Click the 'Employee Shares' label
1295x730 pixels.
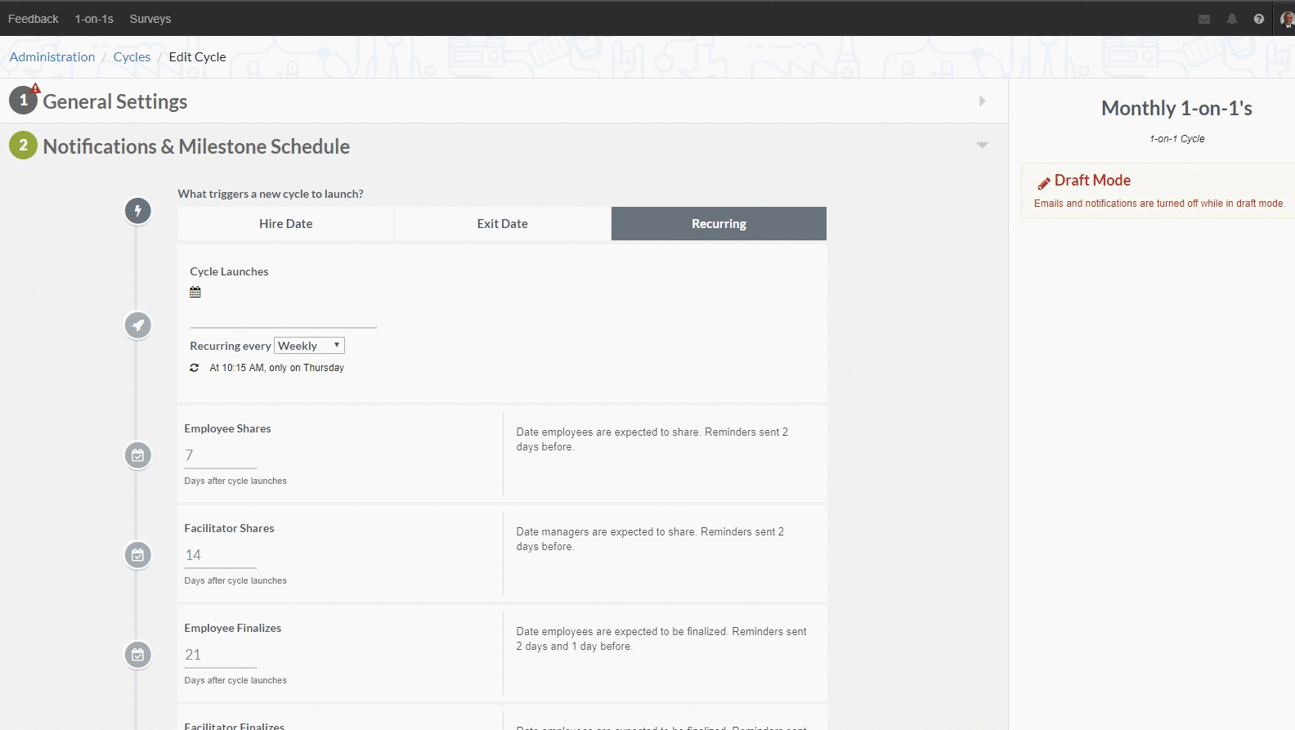(227, 428)
